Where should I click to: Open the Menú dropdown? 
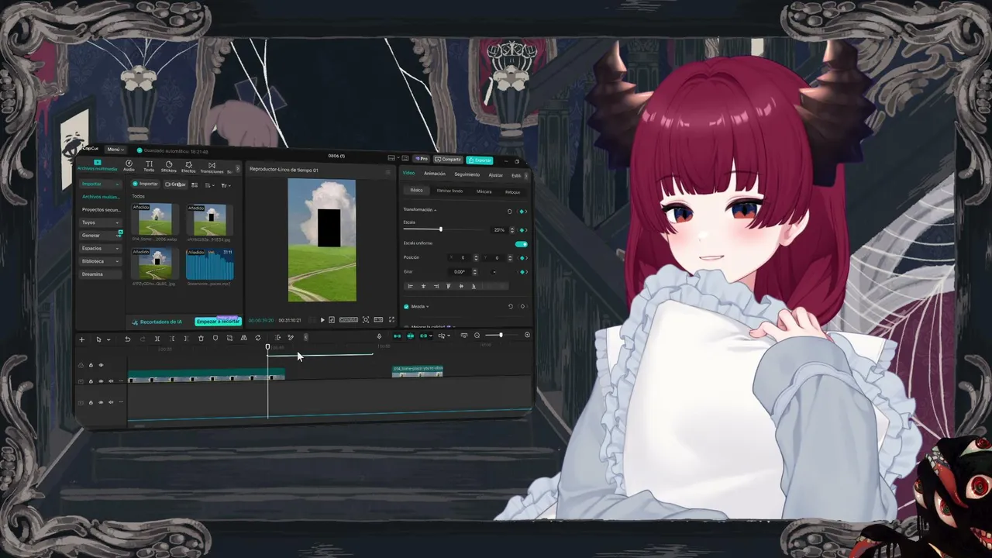(x=115, y=150)
